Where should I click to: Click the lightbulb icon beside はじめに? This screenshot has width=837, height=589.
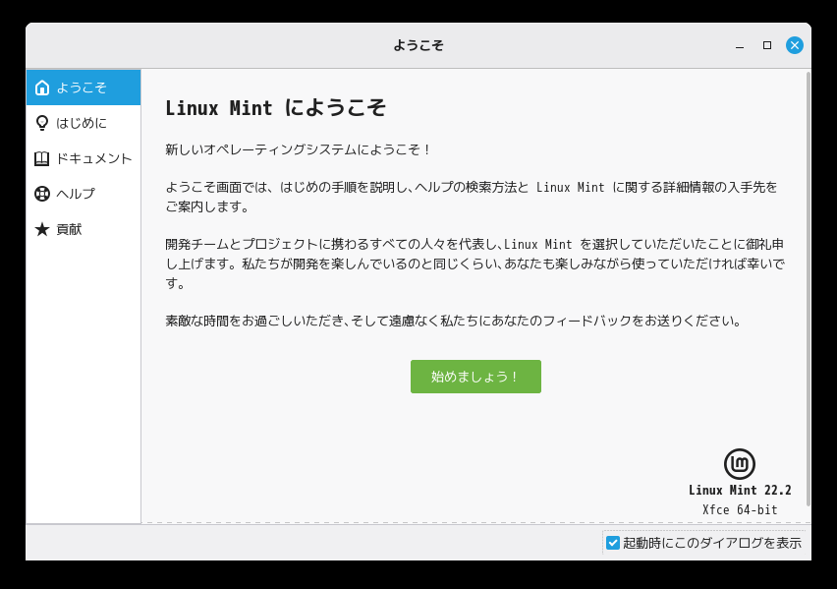point(42,123)
